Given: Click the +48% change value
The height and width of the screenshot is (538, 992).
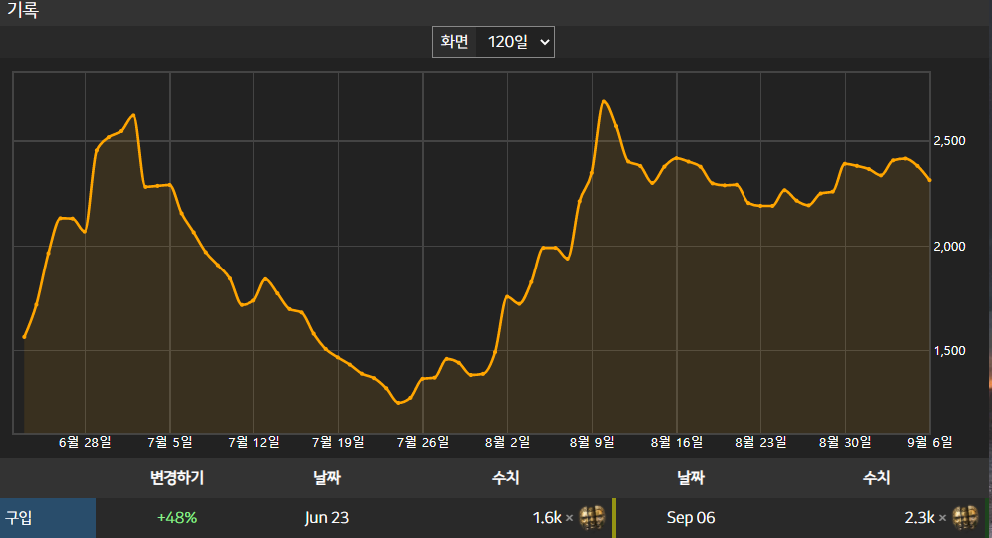Looking at the screenshot, I should point(177,518).
